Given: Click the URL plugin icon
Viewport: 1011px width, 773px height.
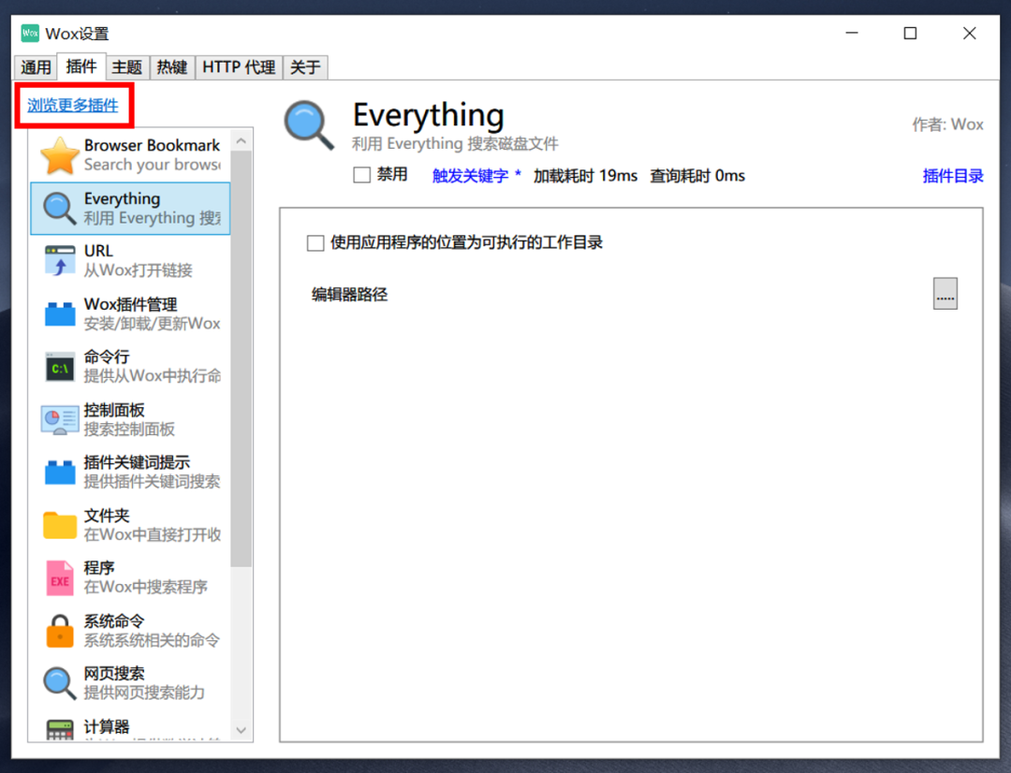Looking at the screenshot, I should coord(59,261).
